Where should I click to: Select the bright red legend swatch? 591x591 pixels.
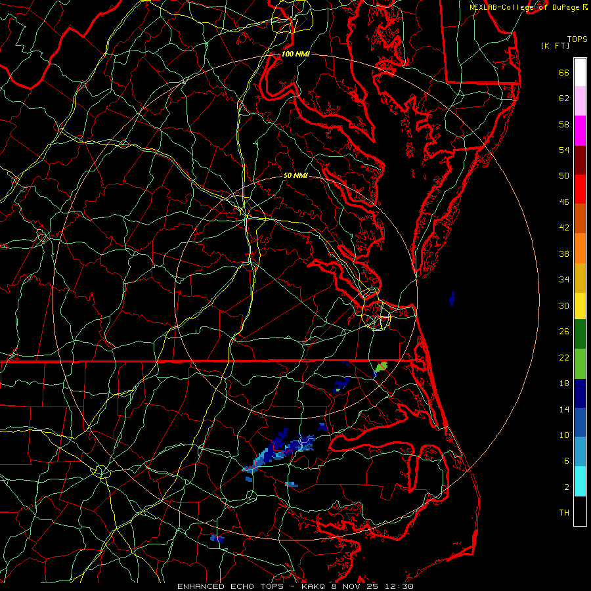(580, 189)
